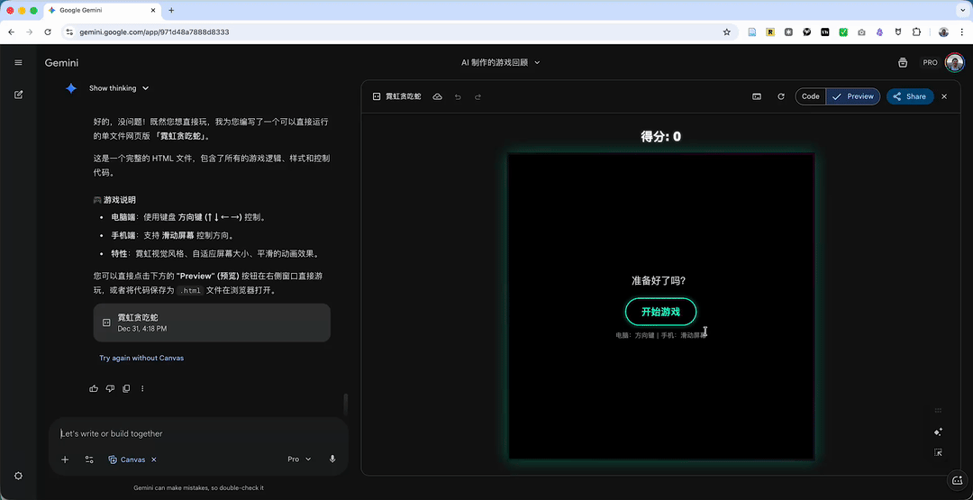This screenshot has width=973, height=500.
Task: Click the Gemini sparkle icon beside Show thinking
Action: (71, 88)
